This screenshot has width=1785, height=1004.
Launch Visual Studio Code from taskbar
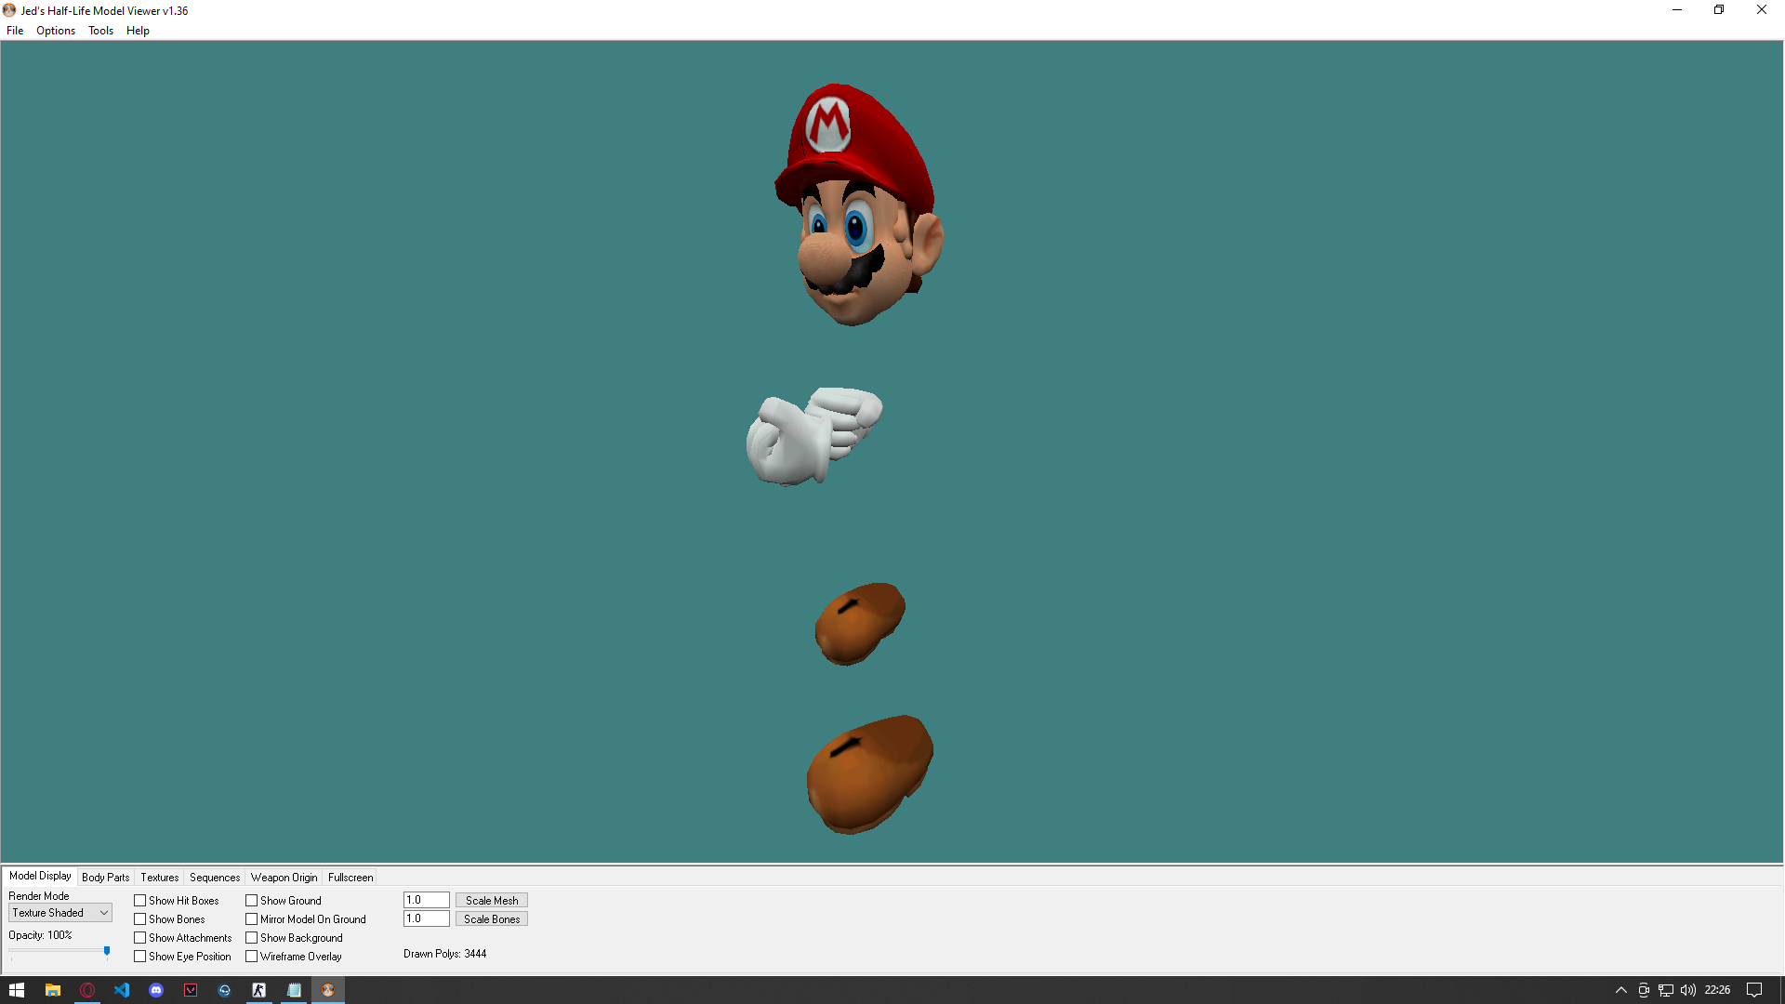122,990
